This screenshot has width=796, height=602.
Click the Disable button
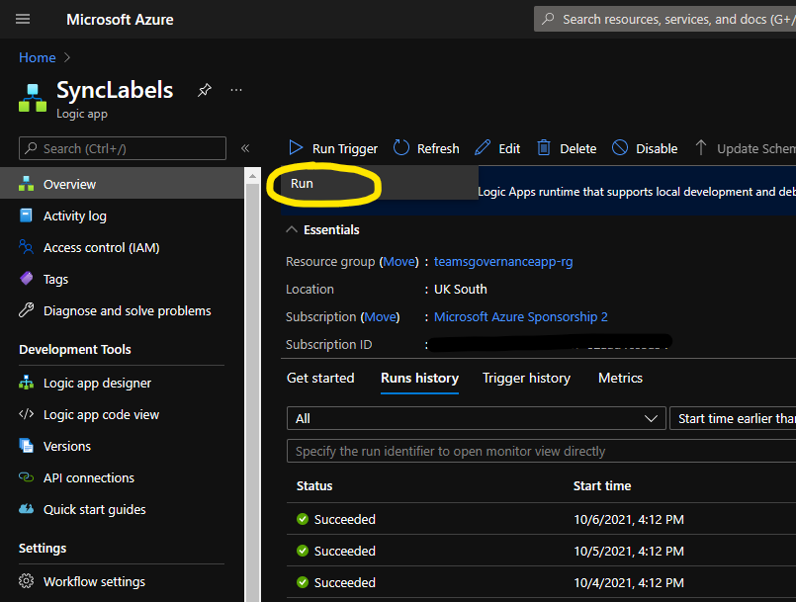click(645, 148)
